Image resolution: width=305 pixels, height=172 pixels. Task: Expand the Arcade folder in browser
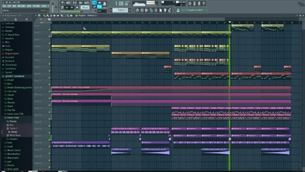click(x=10, y=80)
